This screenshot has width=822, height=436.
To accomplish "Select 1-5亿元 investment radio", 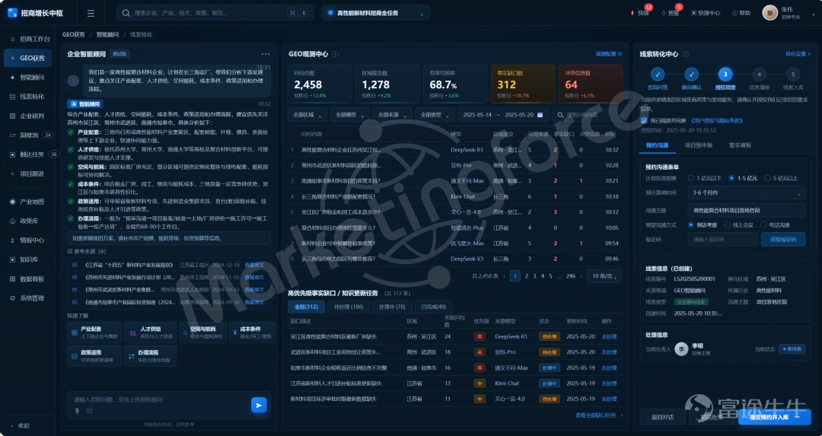I will (732, 178).
